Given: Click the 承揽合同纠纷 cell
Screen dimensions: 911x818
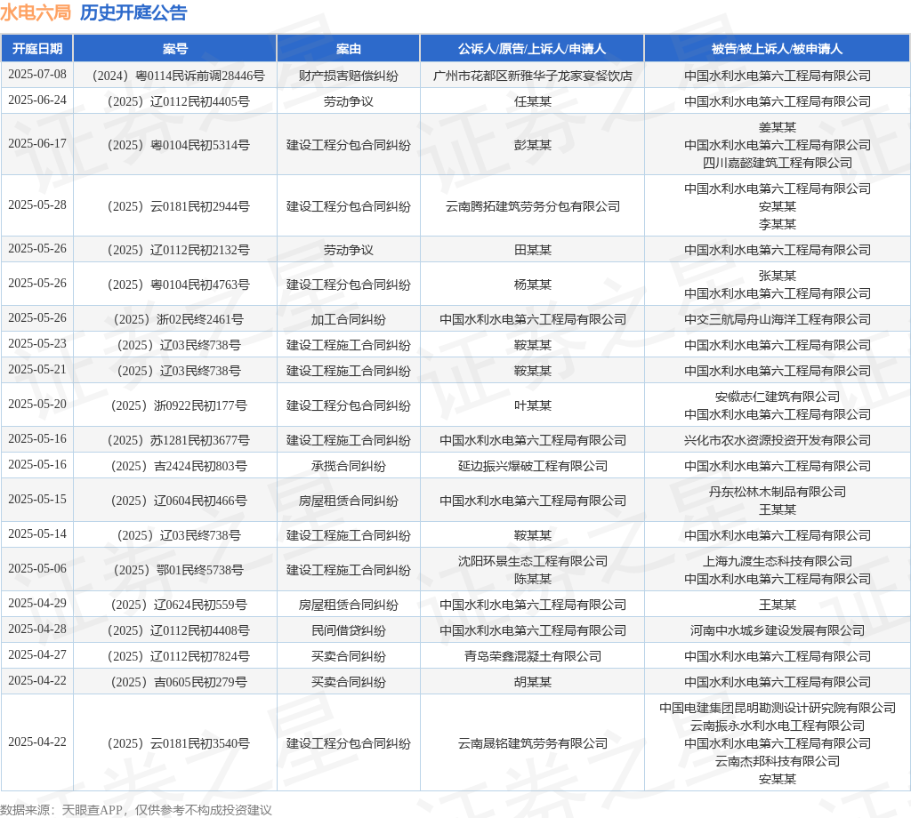Looking at the screenshot, I should (x=349, y=466).
